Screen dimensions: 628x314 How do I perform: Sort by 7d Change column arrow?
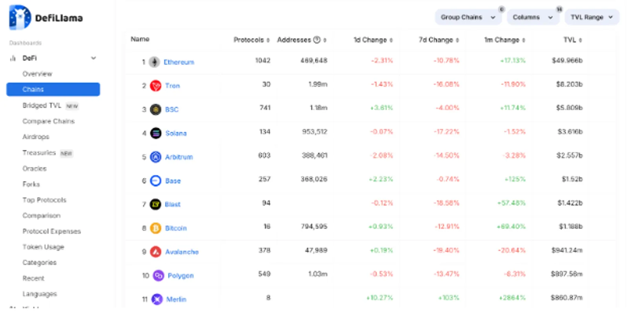(457, 40)
